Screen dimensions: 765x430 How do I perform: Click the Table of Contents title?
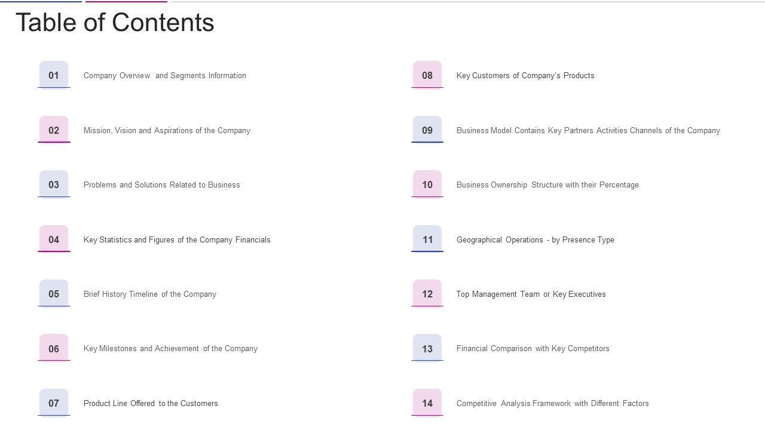click(115, 23)
